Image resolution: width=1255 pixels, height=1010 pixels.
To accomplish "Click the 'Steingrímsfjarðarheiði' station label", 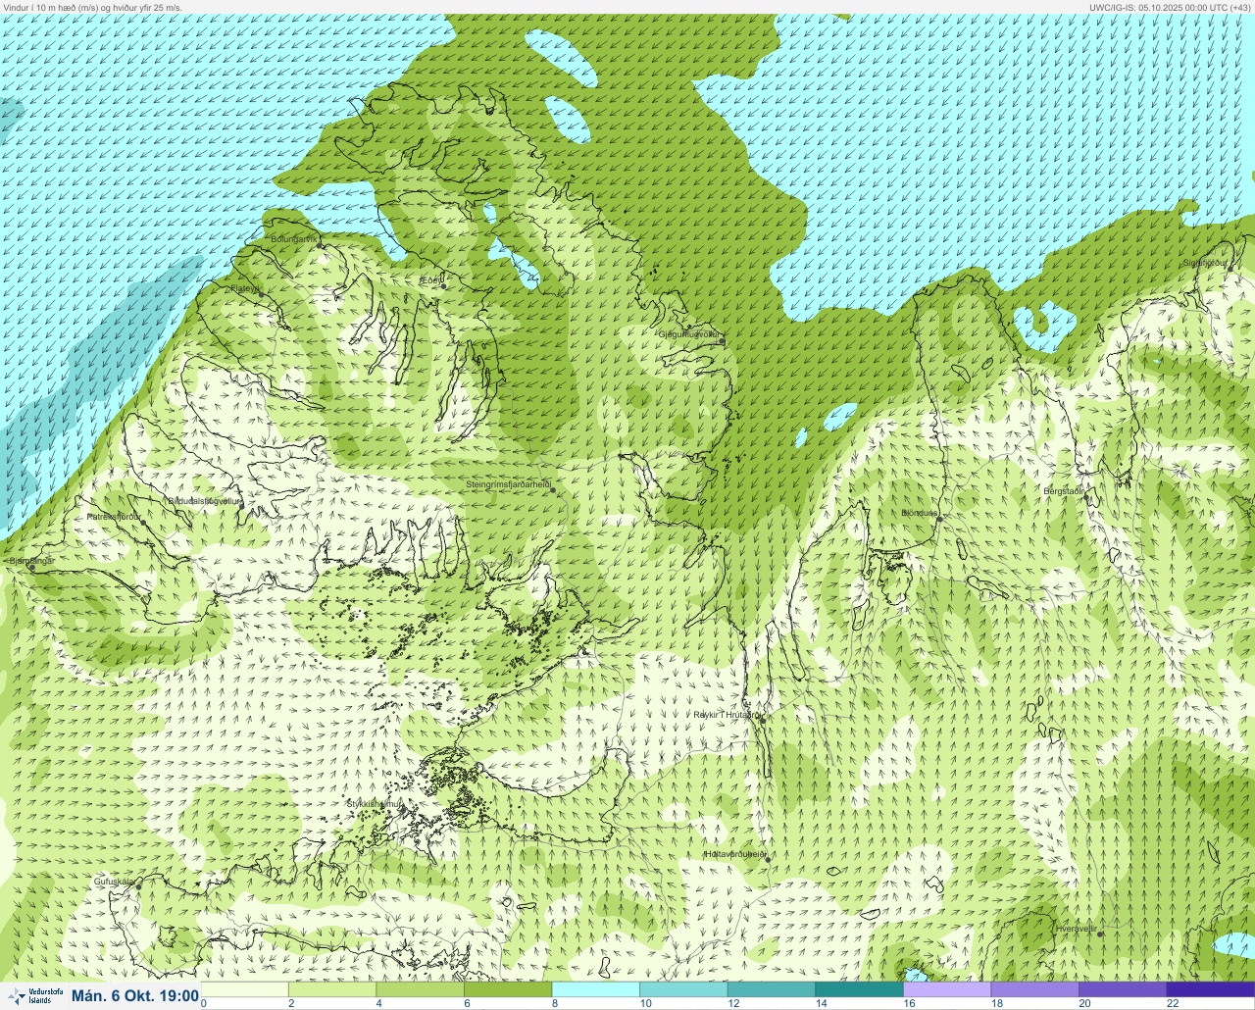I will (508, 483).
